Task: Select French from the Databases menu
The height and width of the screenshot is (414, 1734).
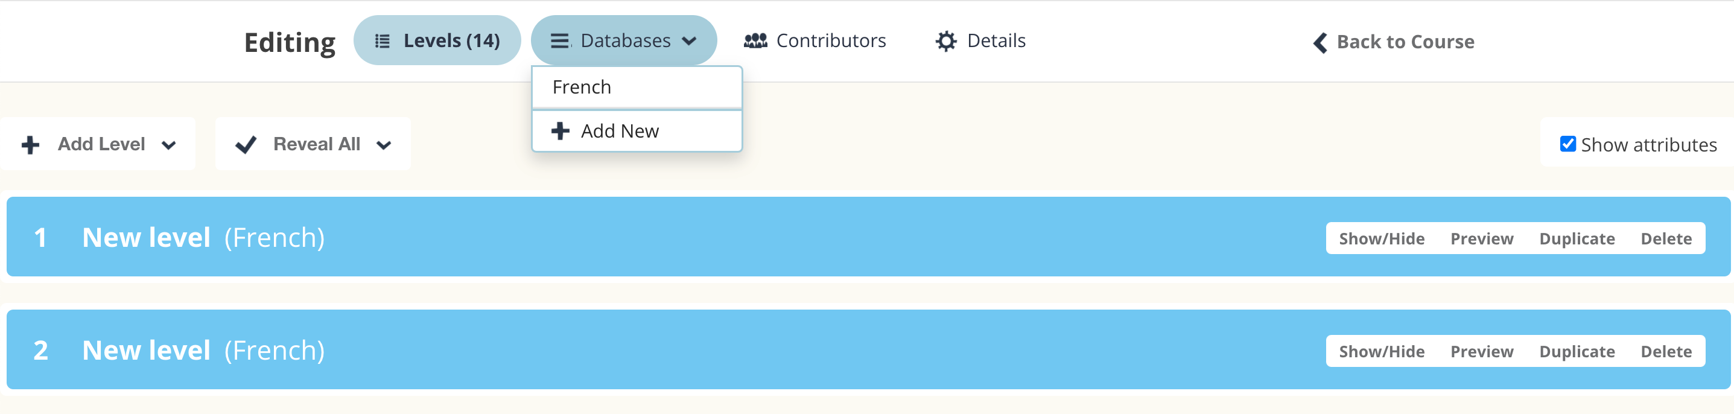Action: pos(582,88)
